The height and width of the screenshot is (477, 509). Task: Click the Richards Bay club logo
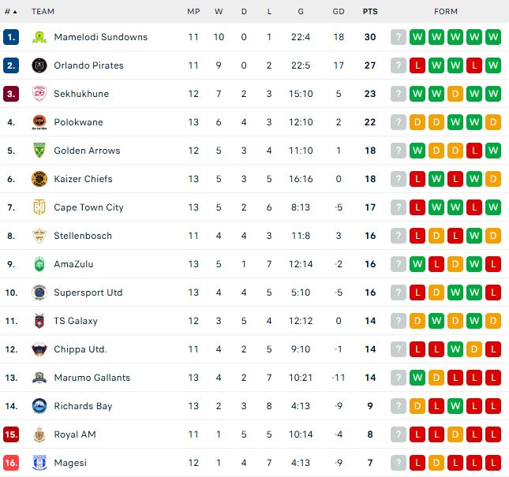pyautogui.click(x=39, y=406)
